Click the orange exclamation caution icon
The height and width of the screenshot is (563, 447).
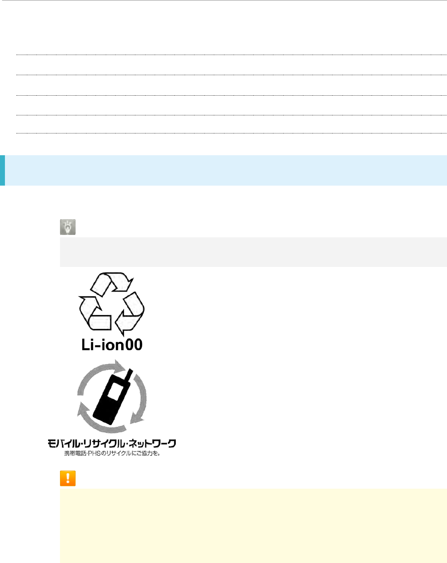[x=68, y=478]
